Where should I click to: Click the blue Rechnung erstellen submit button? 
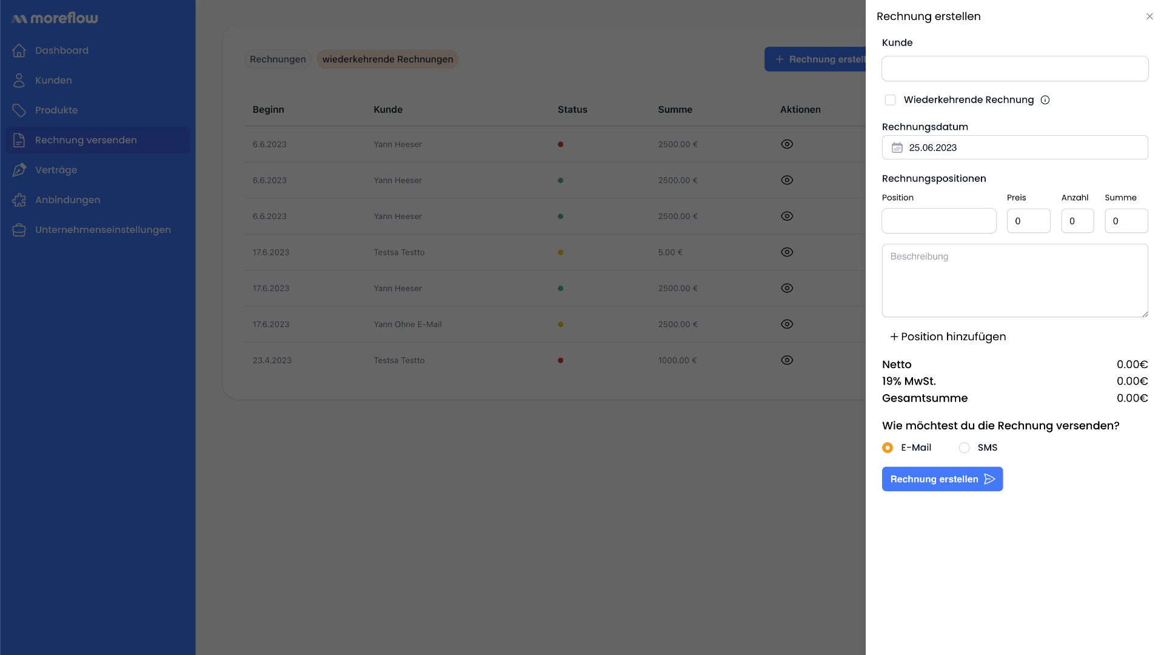point(942,479)
